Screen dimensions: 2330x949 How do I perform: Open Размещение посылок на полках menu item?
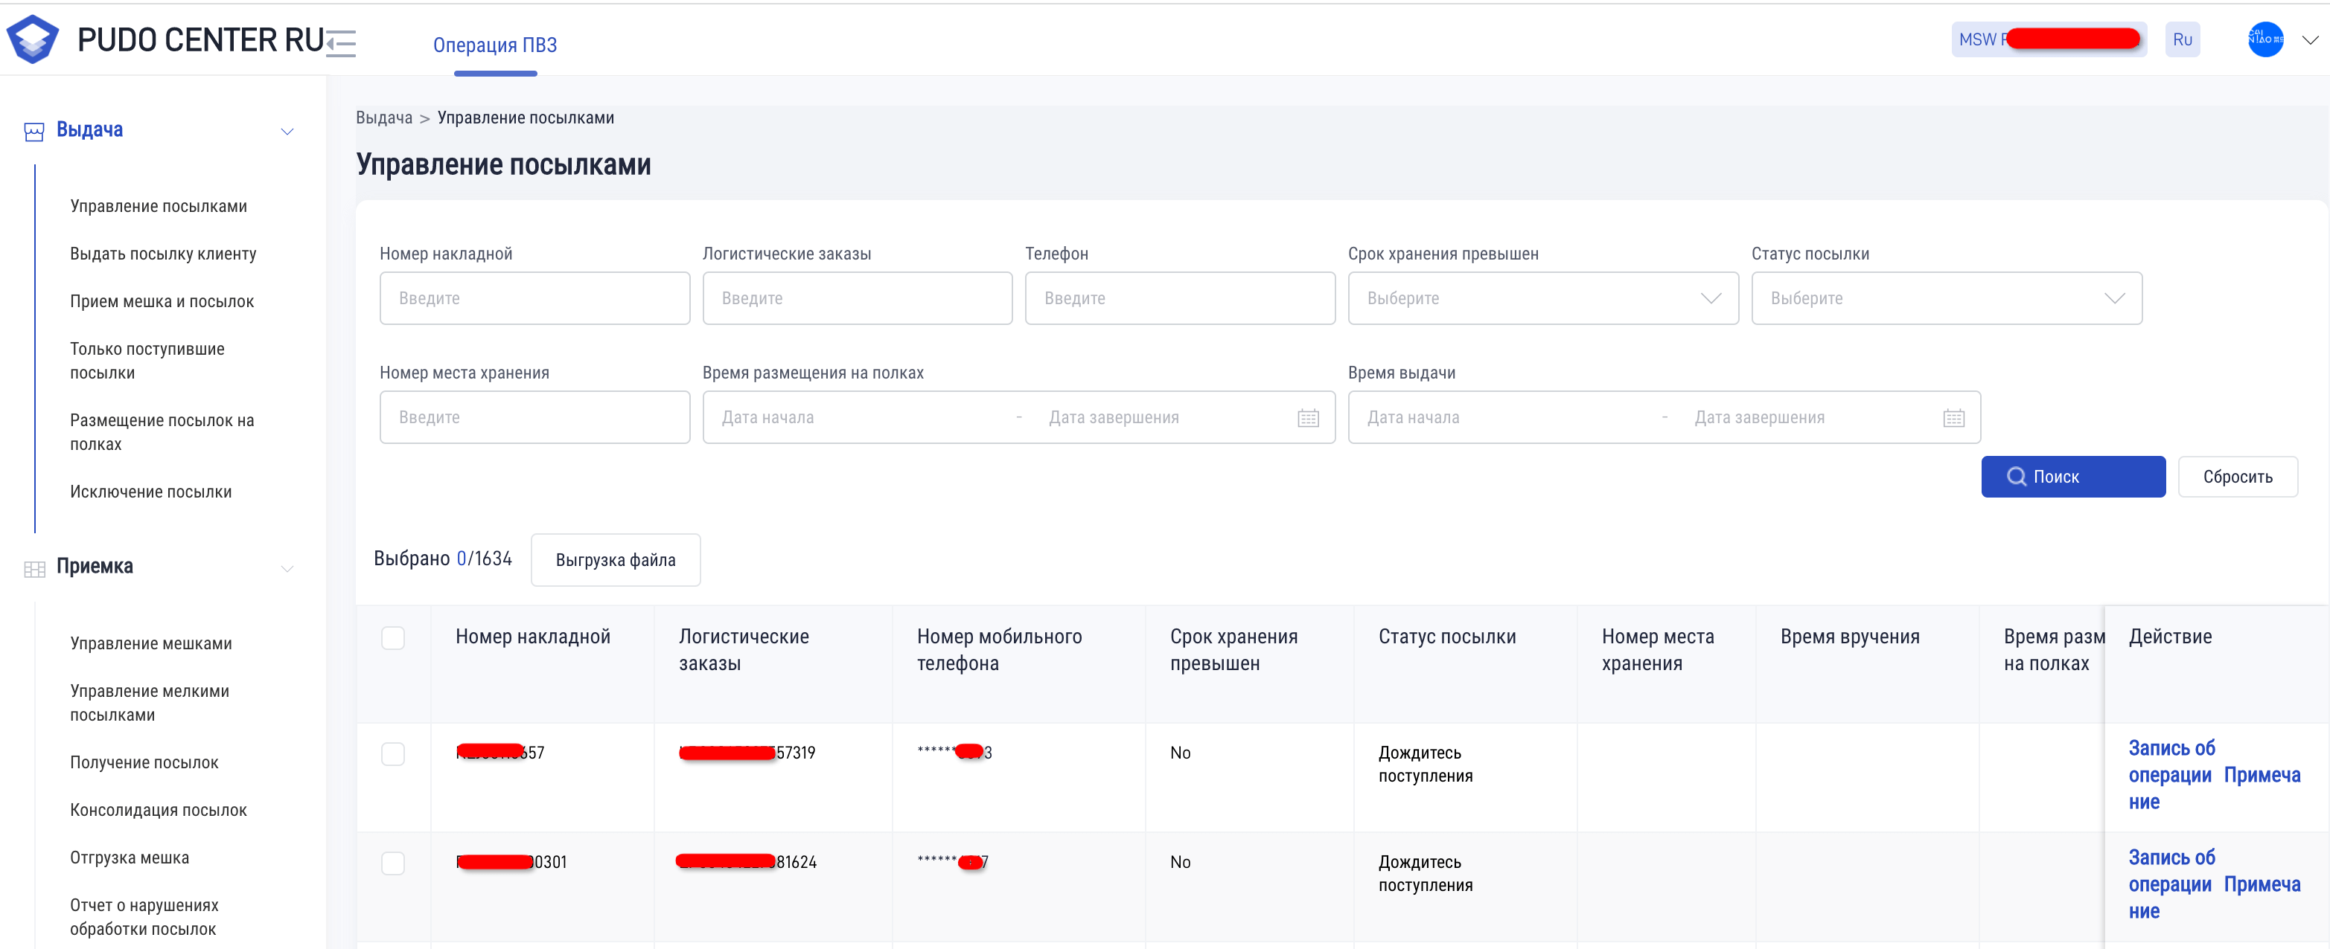click(x=162, y=432)
